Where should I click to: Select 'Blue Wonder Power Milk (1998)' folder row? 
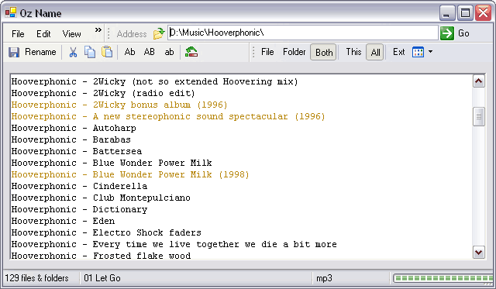click(130, 175)
